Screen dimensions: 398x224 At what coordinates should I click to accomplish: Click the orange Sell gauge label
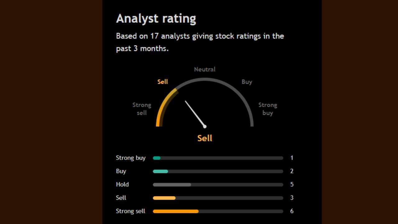pyautogui.click(x=163, y=82)
